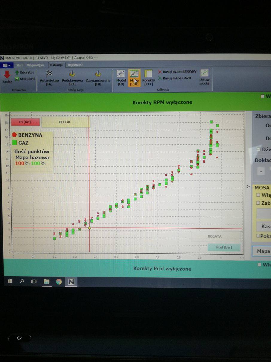Toggle the Dźw sound checkbox
The width and height of the screenshot is (271, 362).
(258, 149)
